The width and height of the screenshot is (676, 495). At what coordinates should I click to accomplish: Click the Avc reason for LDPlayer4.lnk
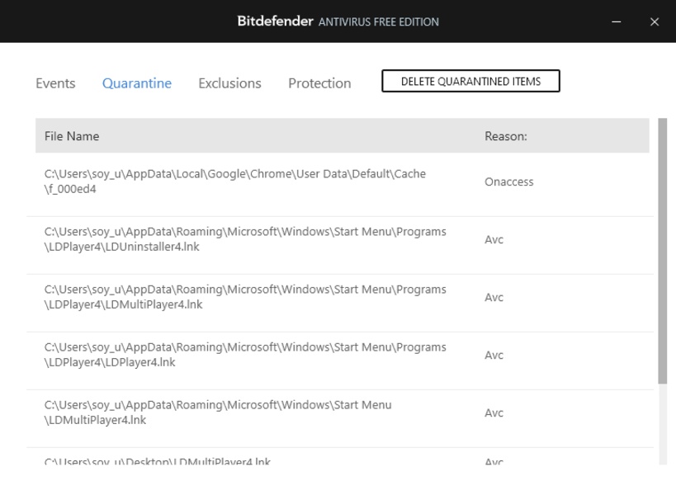point(494,355)
